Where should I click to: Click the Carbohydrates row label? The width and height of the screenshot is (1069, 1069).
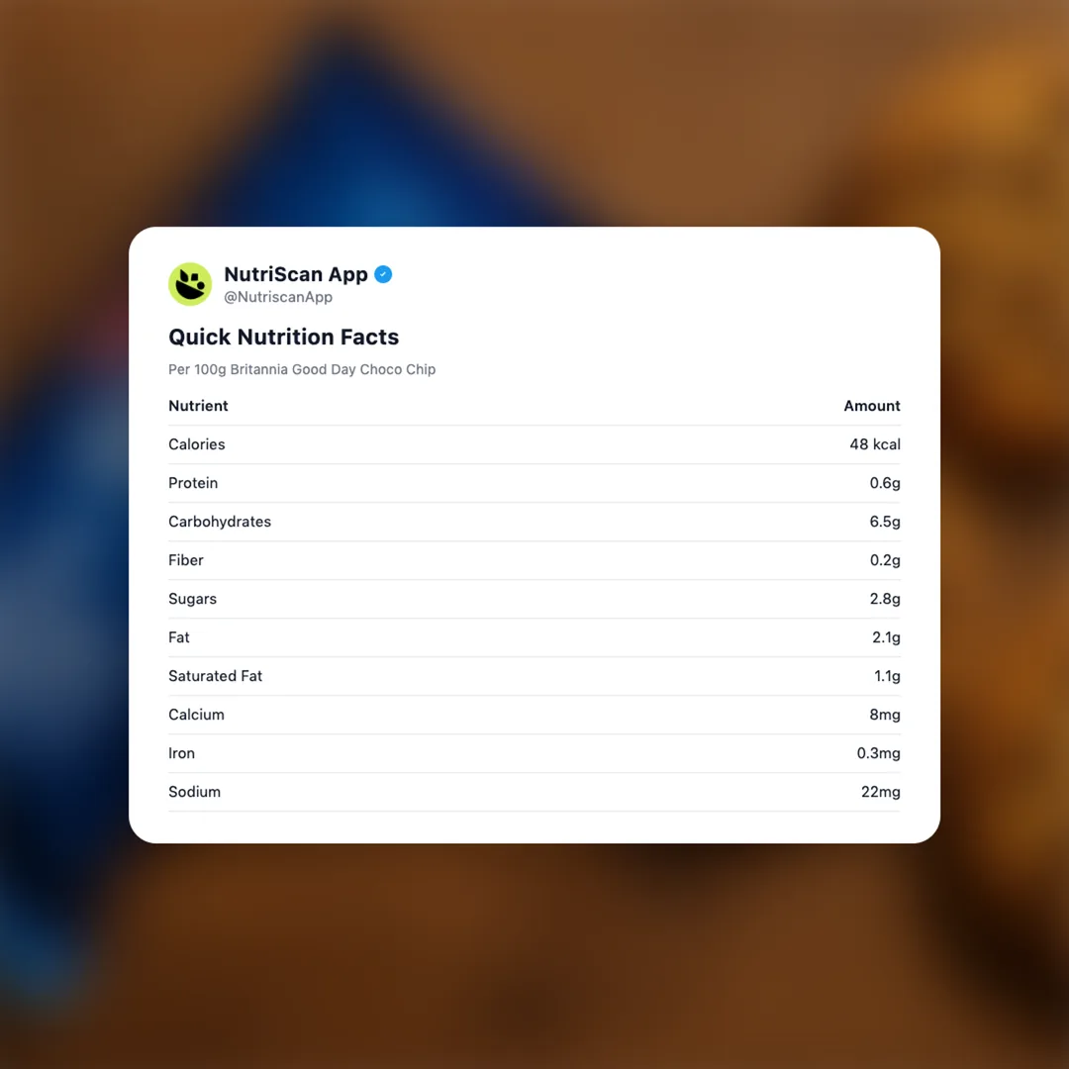pos(220,522)
